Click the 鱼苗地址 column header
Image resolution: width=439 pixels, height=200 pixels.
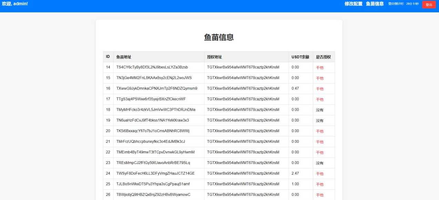[159, 57]
